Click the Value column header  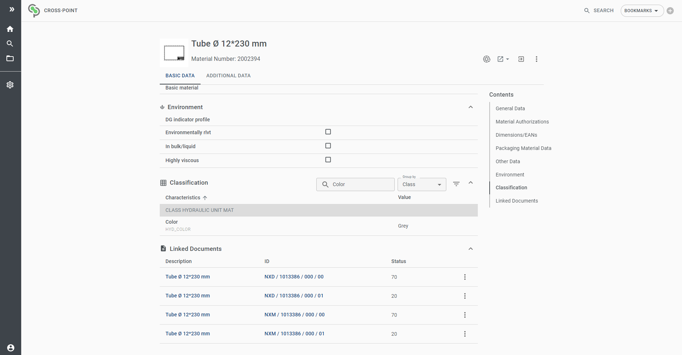point(404,197)
